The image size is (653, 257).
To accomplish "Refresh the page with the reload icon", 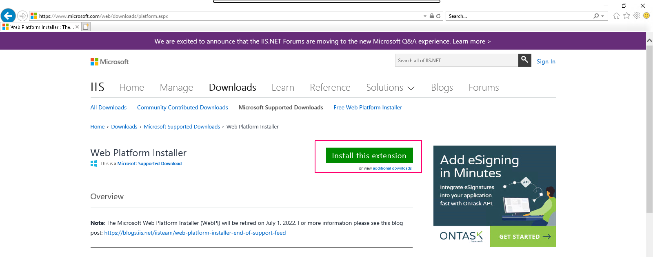I will pos(438,16).
